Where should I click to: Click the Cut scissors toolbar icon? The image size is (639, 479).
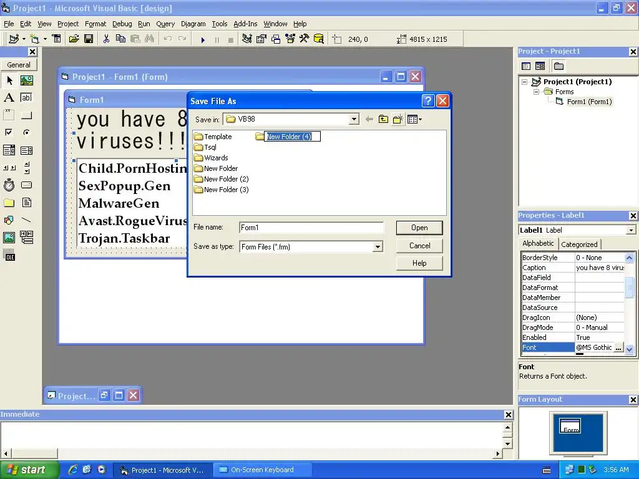pyautogui.click(x=106, y=39)
